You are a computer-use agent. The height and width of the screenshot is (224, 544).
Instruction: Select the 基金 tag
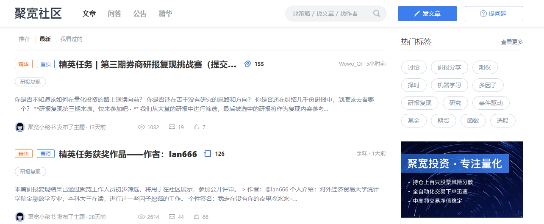pyautogui.click(x=414, y=121)
